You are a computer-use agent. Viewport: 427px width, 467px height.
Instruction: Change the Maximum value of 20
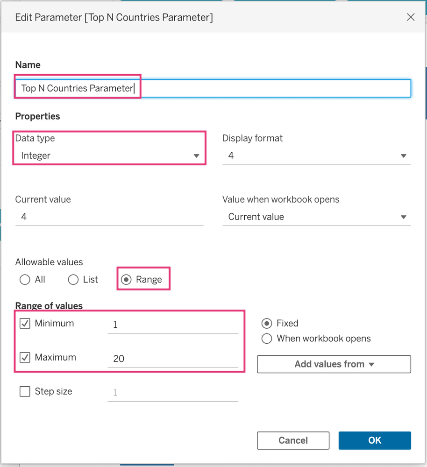pos(173,358)
